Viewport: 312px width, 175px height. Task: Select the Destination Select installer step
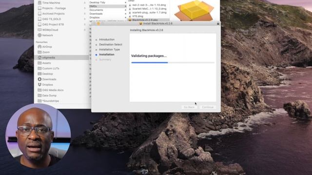tap(111, 44)
